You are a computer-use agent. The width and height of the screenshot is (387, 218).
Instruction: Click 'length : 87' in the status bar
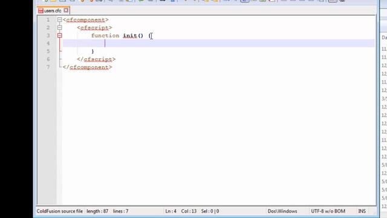(97, 211)
